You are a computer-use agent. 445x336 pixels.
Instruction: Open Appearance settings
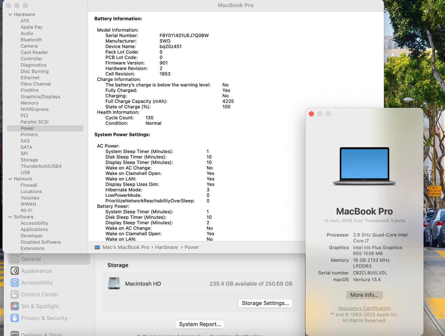[x=36, y=271]
